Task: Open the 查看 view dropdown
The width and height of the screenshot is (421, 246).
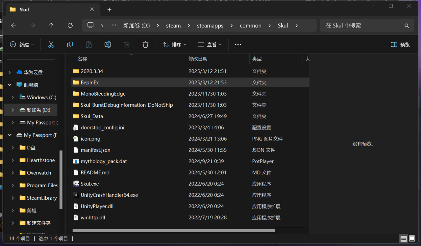Action: tap(210, 45)
